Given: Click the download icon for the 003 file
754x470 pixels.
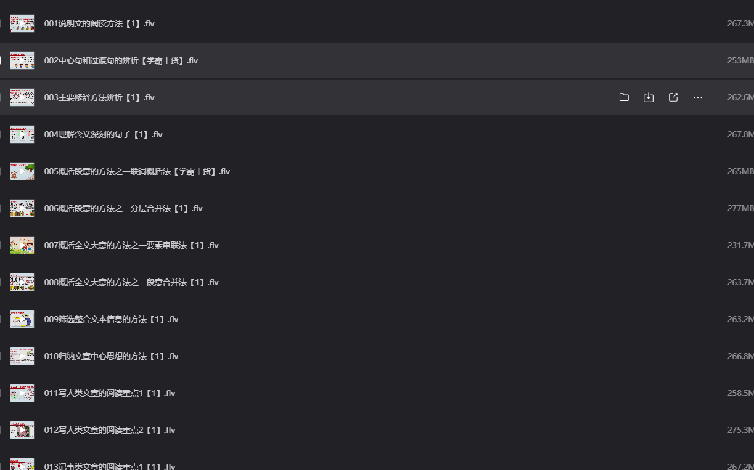Looking at the screenshot, I should (x=649, y=97).
